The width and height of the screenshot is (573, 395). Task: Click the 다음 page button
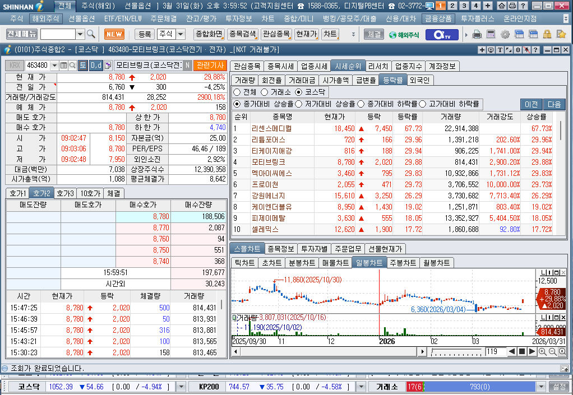[x=554, y=104]
